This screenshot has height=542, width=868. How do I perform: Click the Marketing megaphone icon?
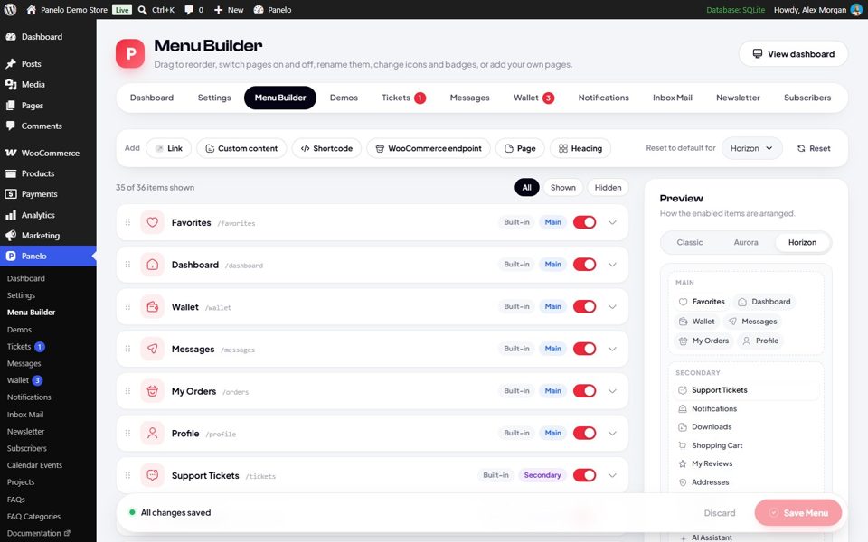coord(11,236)
